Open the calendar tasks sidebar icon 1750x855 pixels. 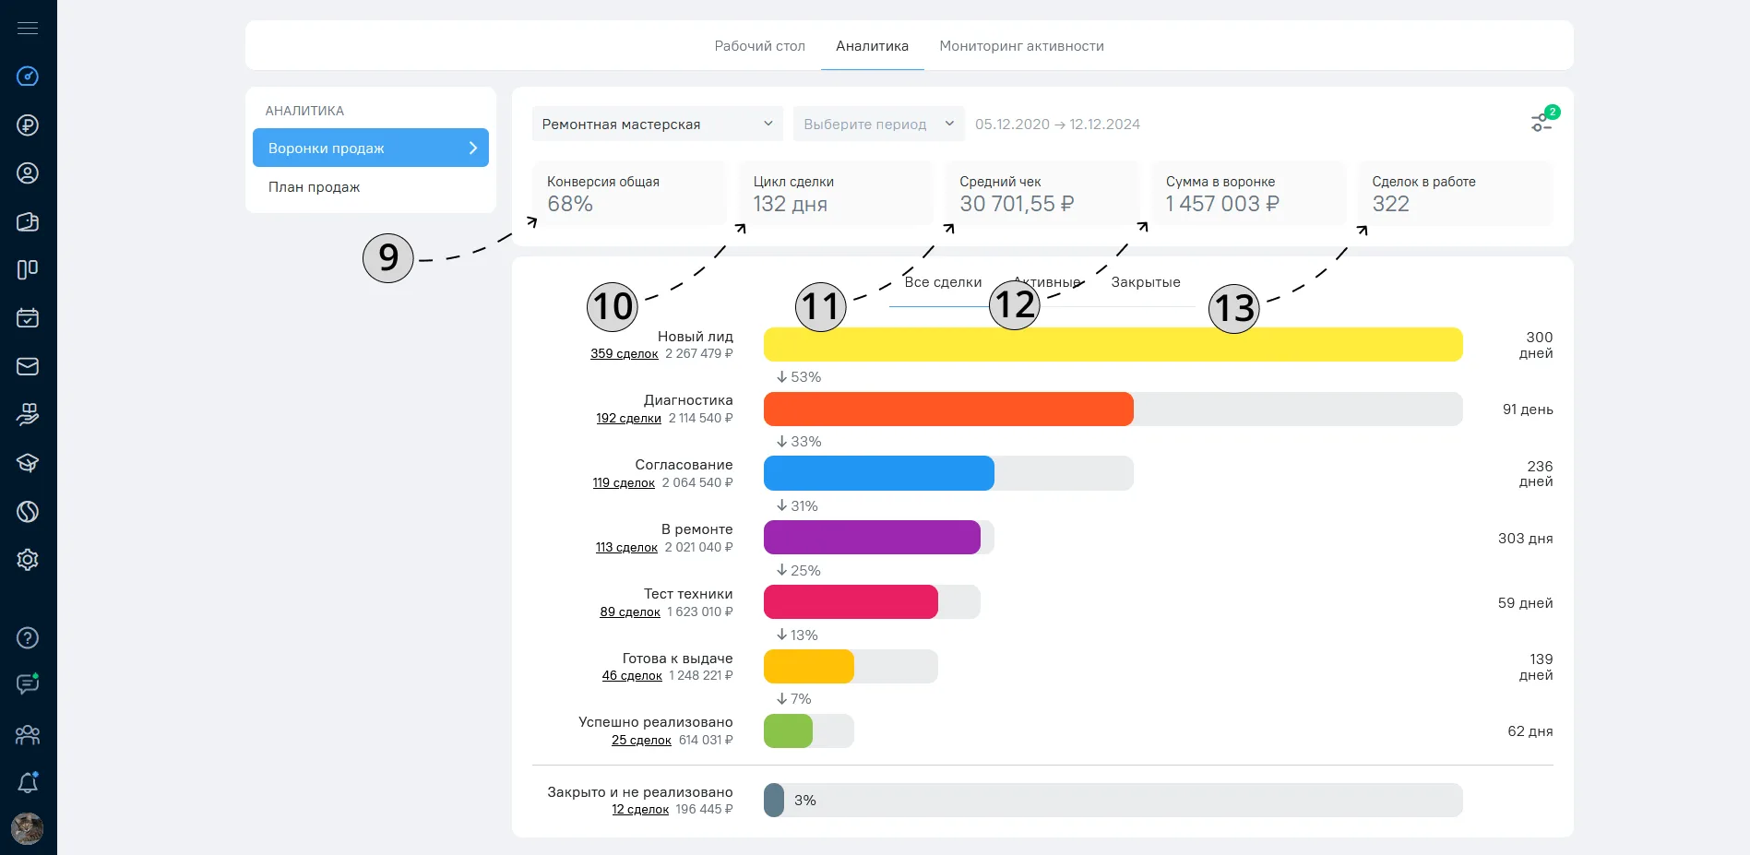[x=28, y=318]
